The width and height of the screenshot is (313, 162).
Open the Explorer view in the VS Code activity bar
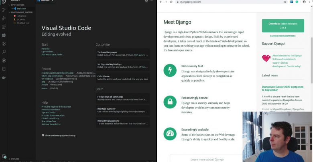tap(4, 2)
